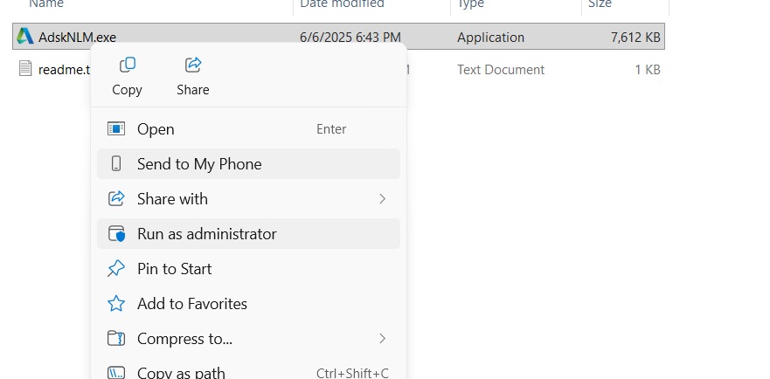The height and width of the screenshot is (379, 770).
Task: Click the 1 KB size of readme file
Action: click(647, 69)
